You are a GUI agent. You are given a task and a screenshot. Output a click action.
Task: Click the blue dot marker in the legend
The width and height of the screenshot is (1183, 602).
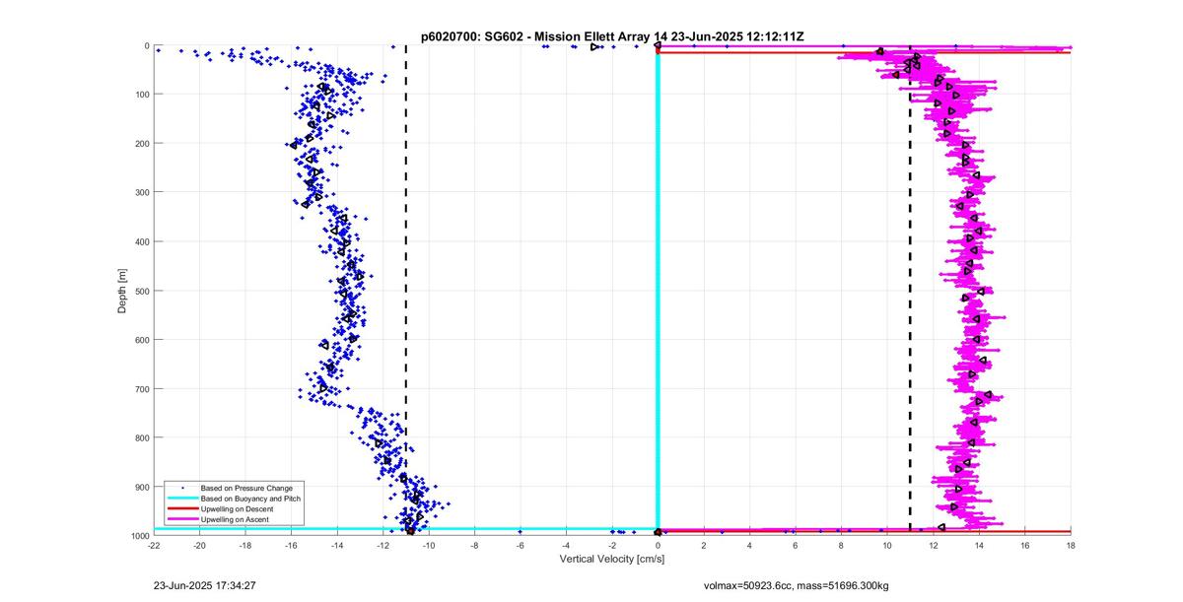point(182,488)
